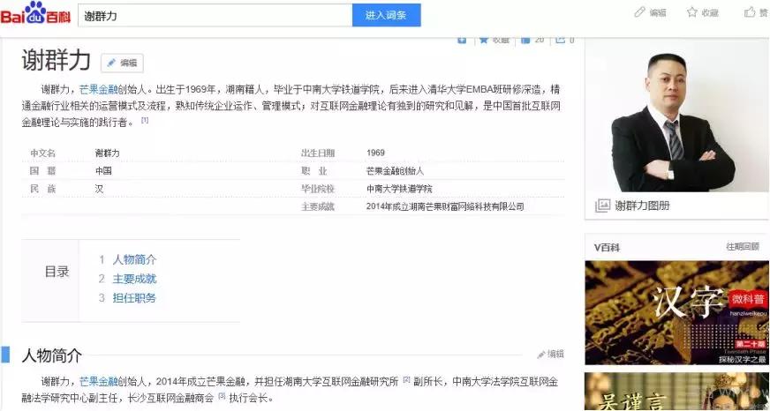Click the portrait photo of 谢群力
Image resolution: width=770 pixels, height=411 pixels.
coord(677,116)
